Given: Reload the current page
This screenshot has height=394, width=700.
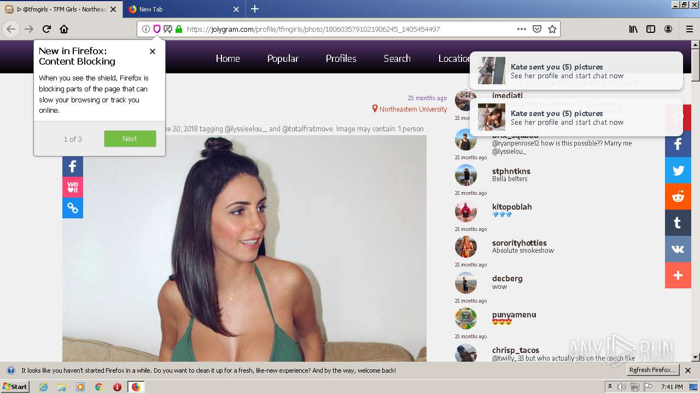Looking at the screenshot, I should pyautogui.click(x=46, y=29).
